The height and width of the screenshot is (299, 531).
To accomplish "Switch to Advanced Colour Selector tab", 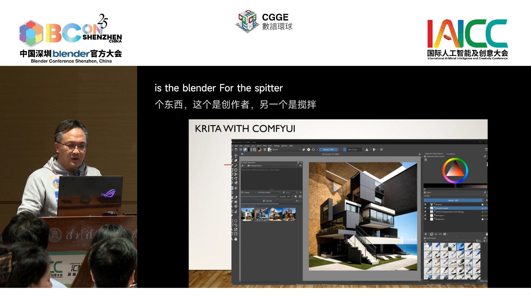I will (434, 154).
